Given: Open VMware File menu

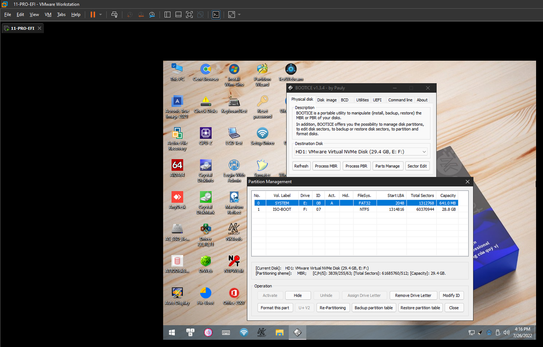Looking at the screenshot, I should (7, 14).
